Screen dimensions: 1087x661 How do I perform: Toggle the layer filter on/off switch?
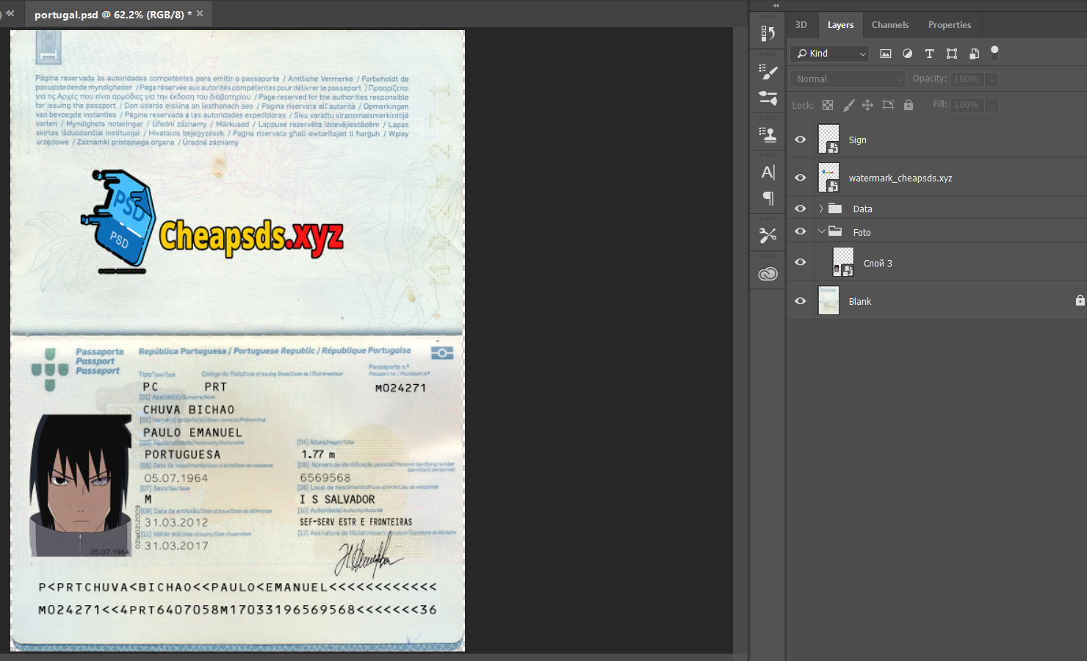pos(994,53)
